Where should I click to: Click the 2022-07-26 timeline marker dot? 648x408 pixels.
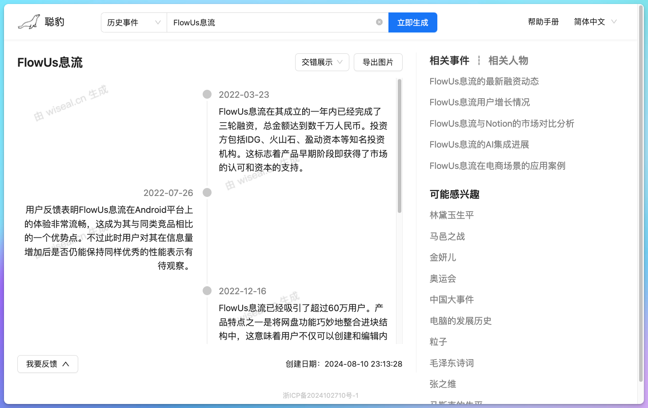[x=207, y=192]
